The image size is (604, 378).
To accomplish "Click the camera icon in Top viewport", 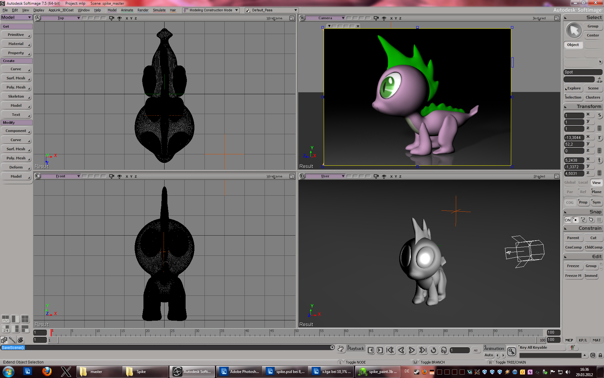I will click(111, 18).
